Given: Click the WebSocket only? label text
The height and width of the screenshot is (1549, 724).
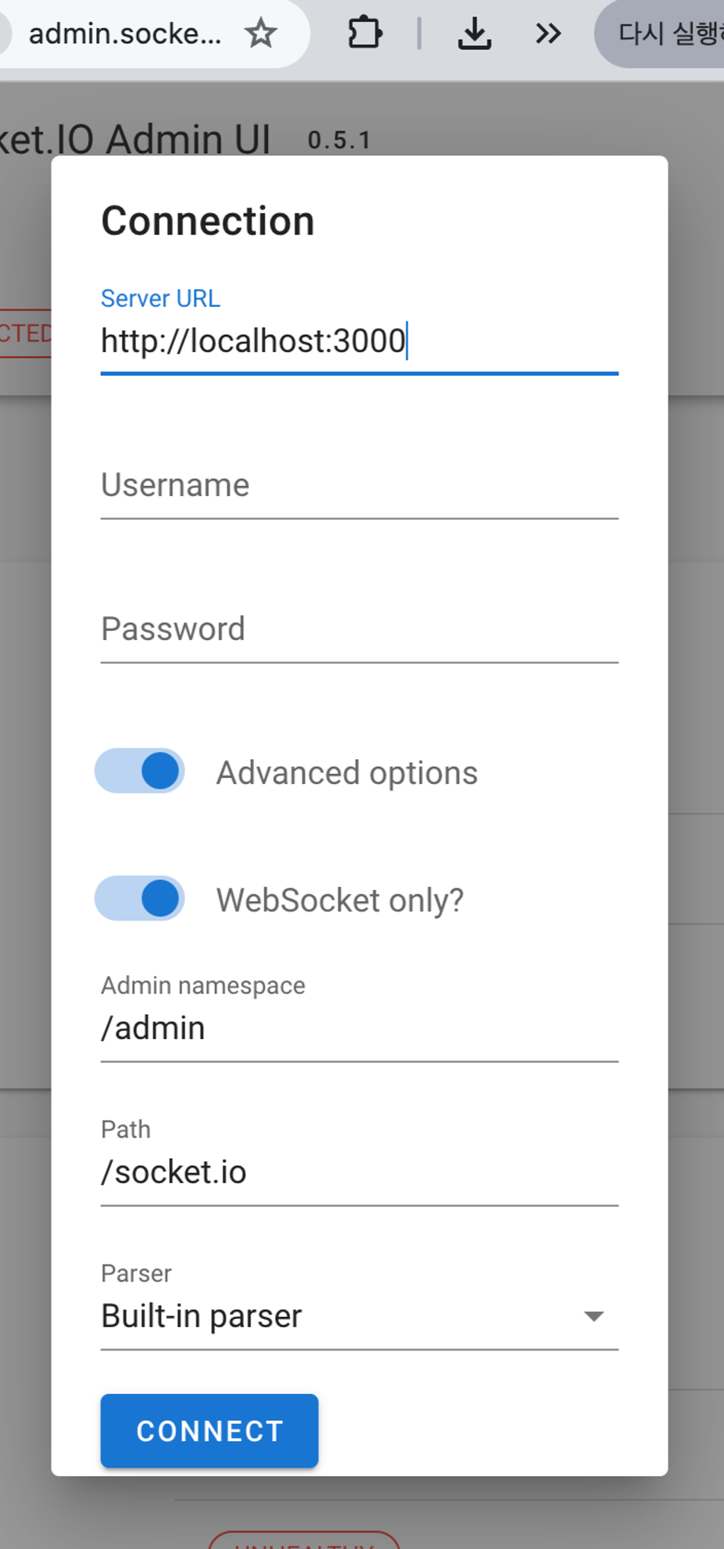Looking at the screenshot, I should [x=340, y=900].
